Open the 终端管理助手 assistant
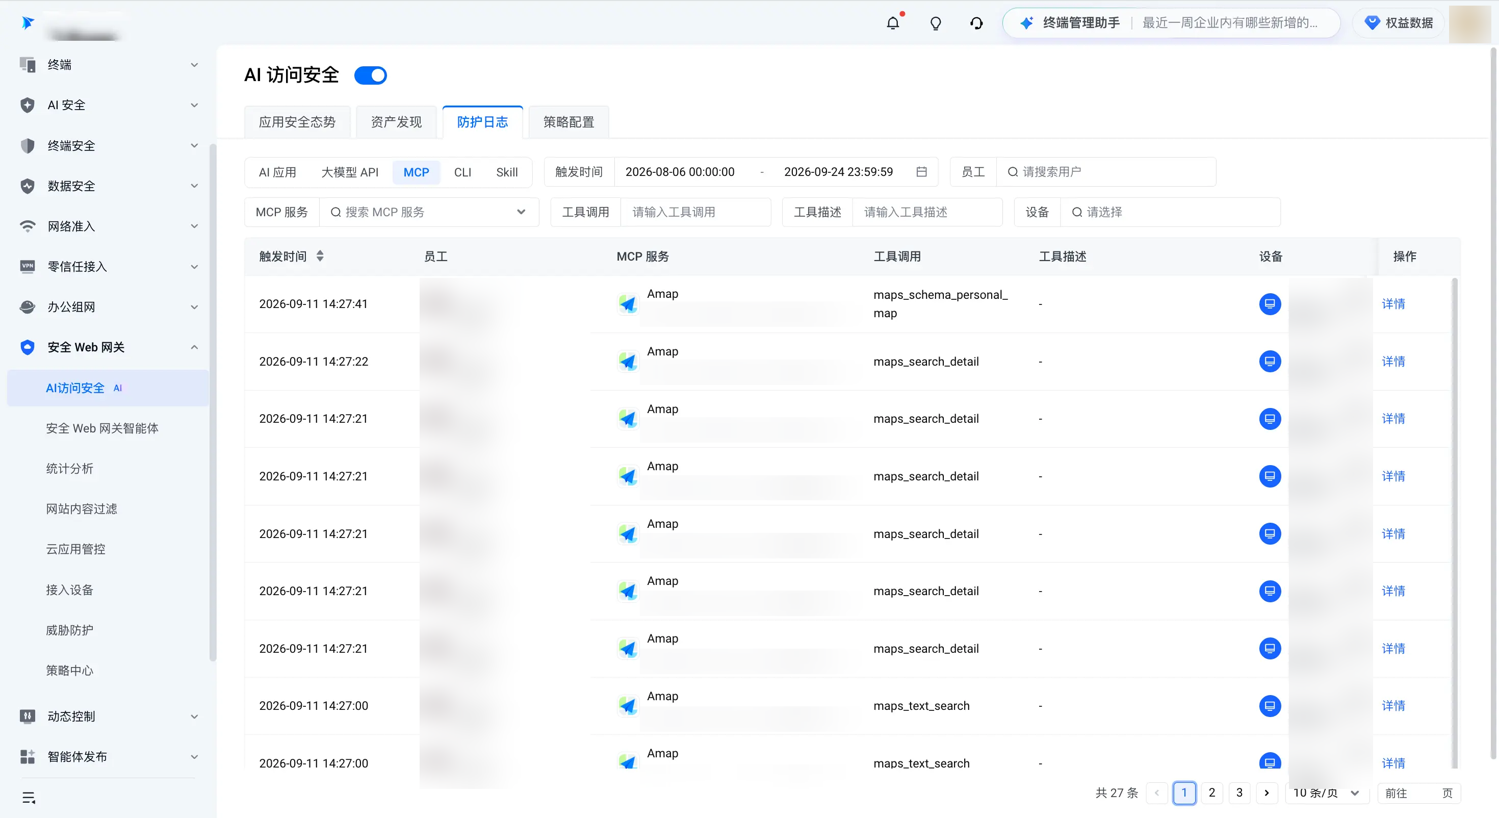The image size is (1499, 818). (1171, 23)
